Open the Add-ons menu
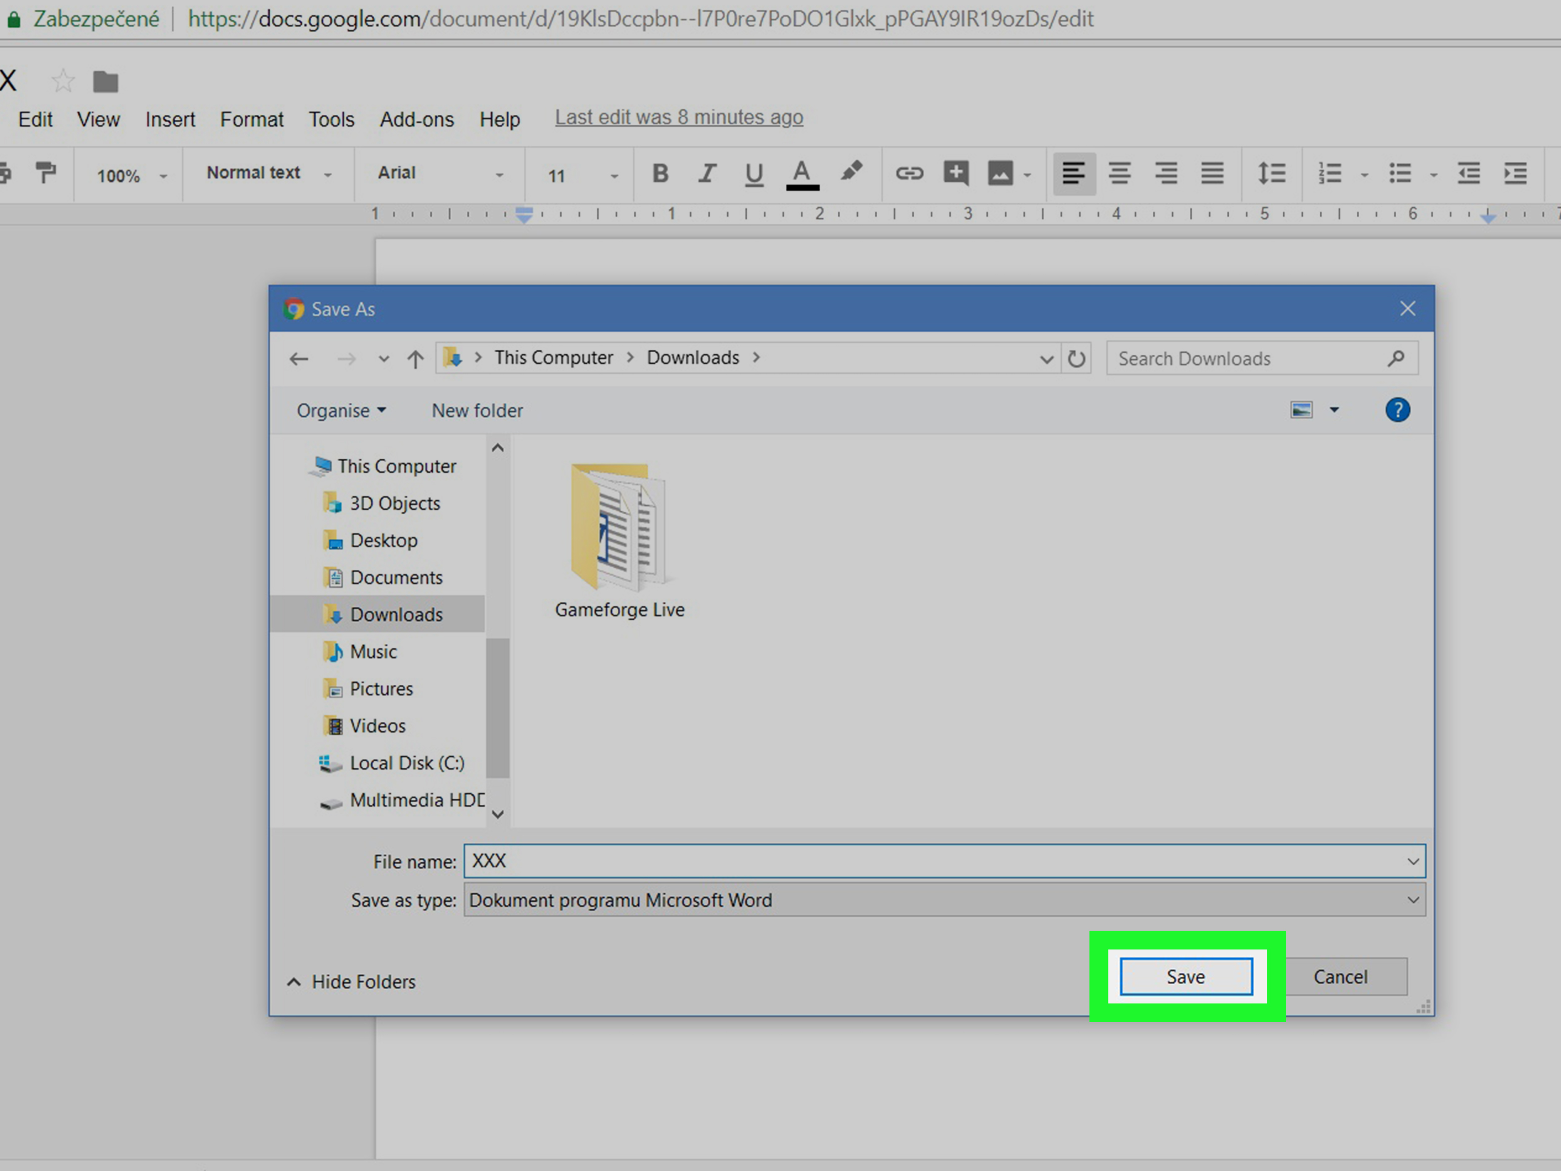The image size is (1561, 1171). click(x=417, y=119)
